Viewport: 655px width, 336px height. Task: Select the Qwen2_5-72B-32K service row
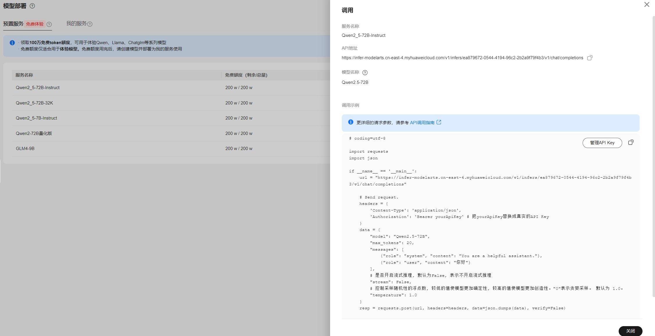coord(171,103)
